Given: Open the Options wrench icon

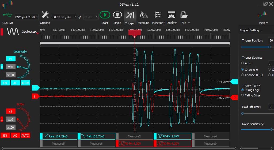Looking at the screenshot, I should pos(45,15).
